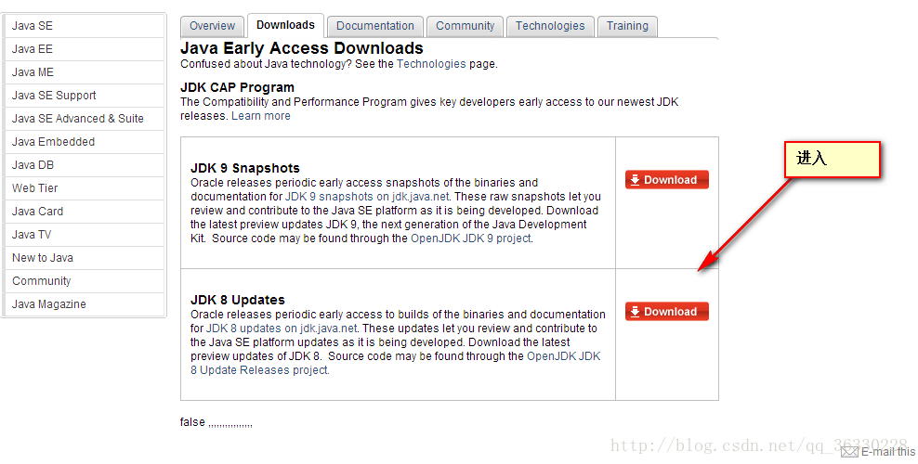Switch to the Documentation tab
The width and height of the screenshot is (918, 464).
point(375,26)
